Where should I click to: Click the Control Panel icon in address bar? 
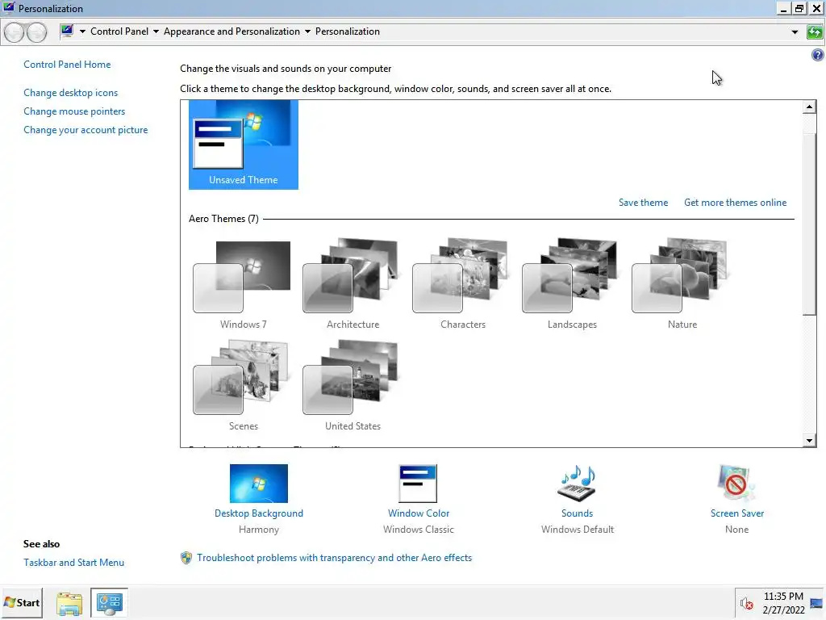pyautogui.click(x=67, y=31)
